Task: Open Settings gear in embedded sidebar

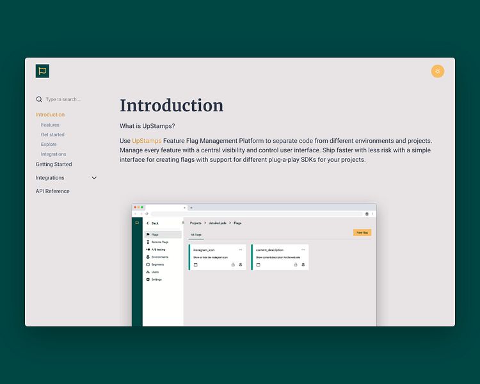Action: pos(148,280)
